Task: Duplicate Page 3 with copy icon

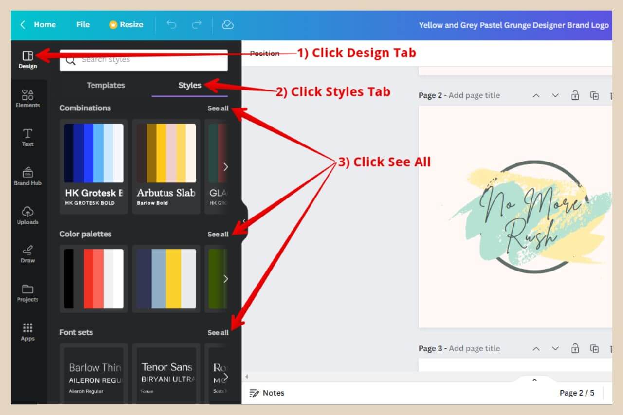Action: (x=594, y=348)
